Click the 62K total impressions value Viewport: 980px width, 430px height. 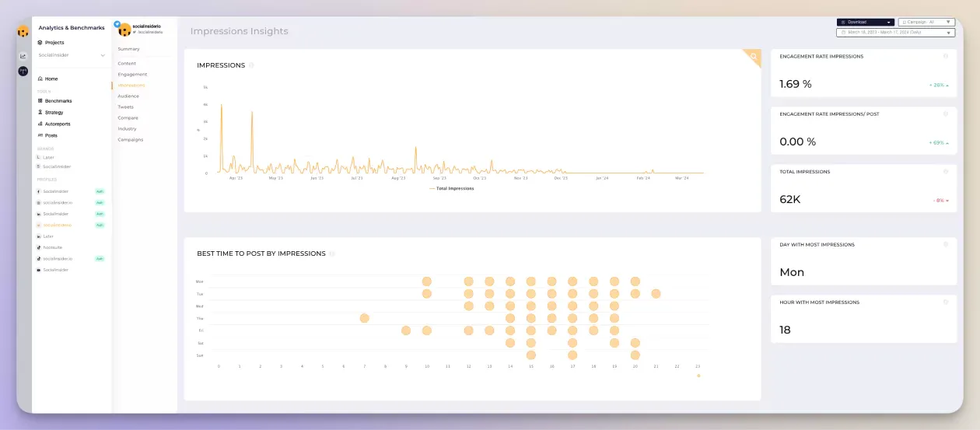[790, 199]
